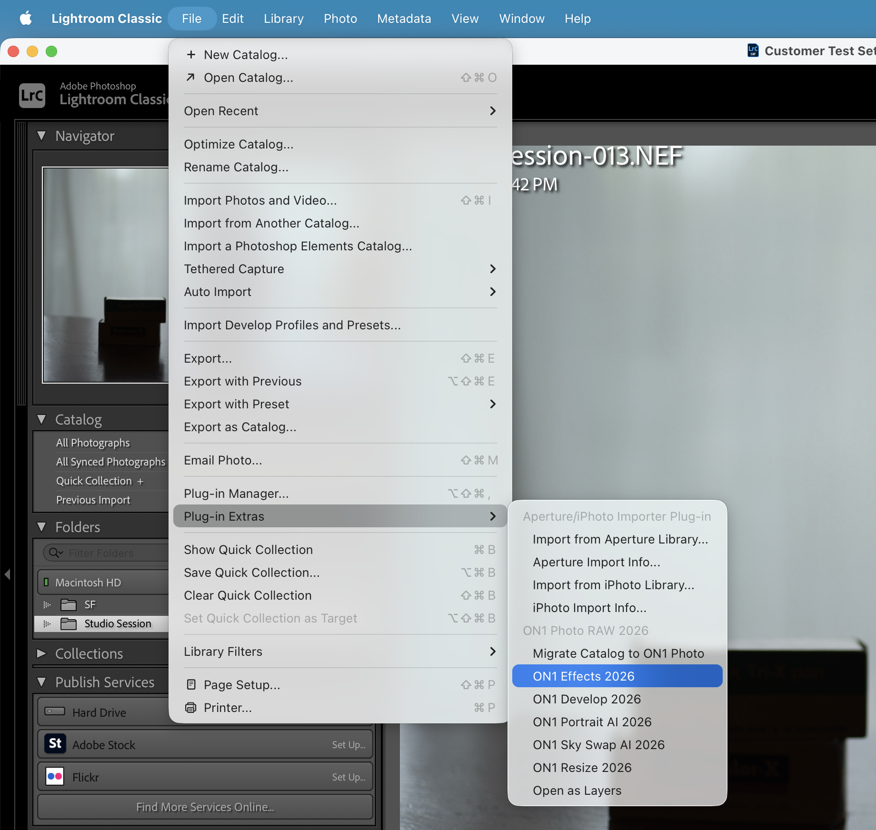Viewport: 876px width, 830px height.
Task: Collapse the Folders panel
Action: (41, 527)
